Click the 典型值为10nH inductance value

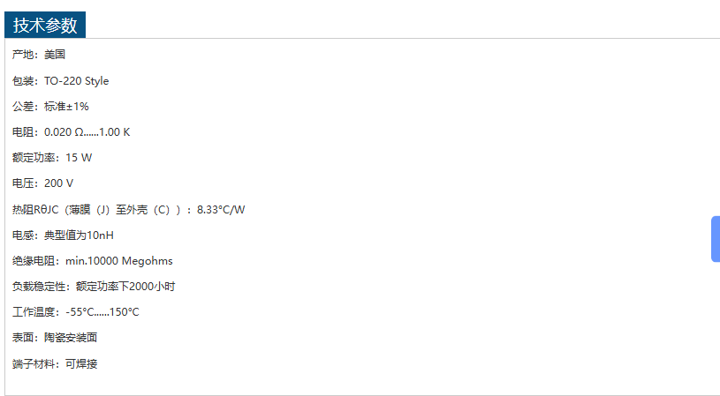[80, 235]
